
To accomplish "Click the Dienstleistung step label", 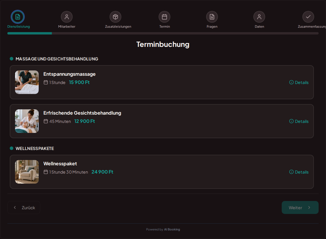I will (x=19, y=27).
